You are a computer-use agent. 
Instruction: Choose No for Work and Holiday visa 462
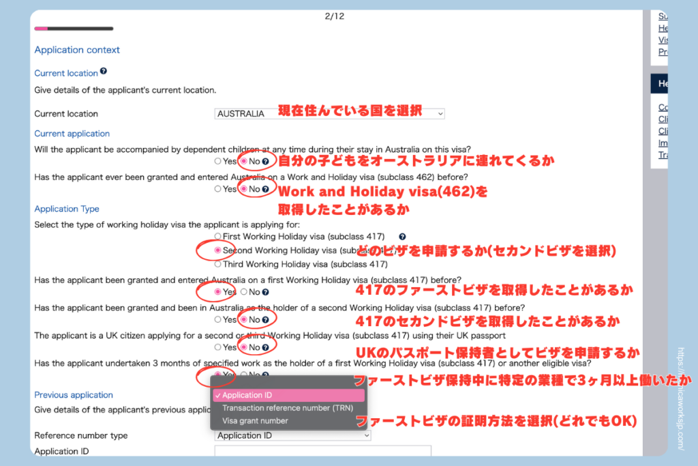(244, 189)
